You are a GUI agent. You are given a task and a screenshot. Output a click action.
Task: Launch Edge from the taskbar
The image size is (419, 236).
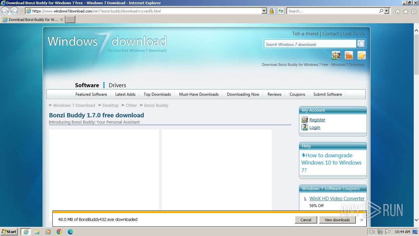(70, 232)
